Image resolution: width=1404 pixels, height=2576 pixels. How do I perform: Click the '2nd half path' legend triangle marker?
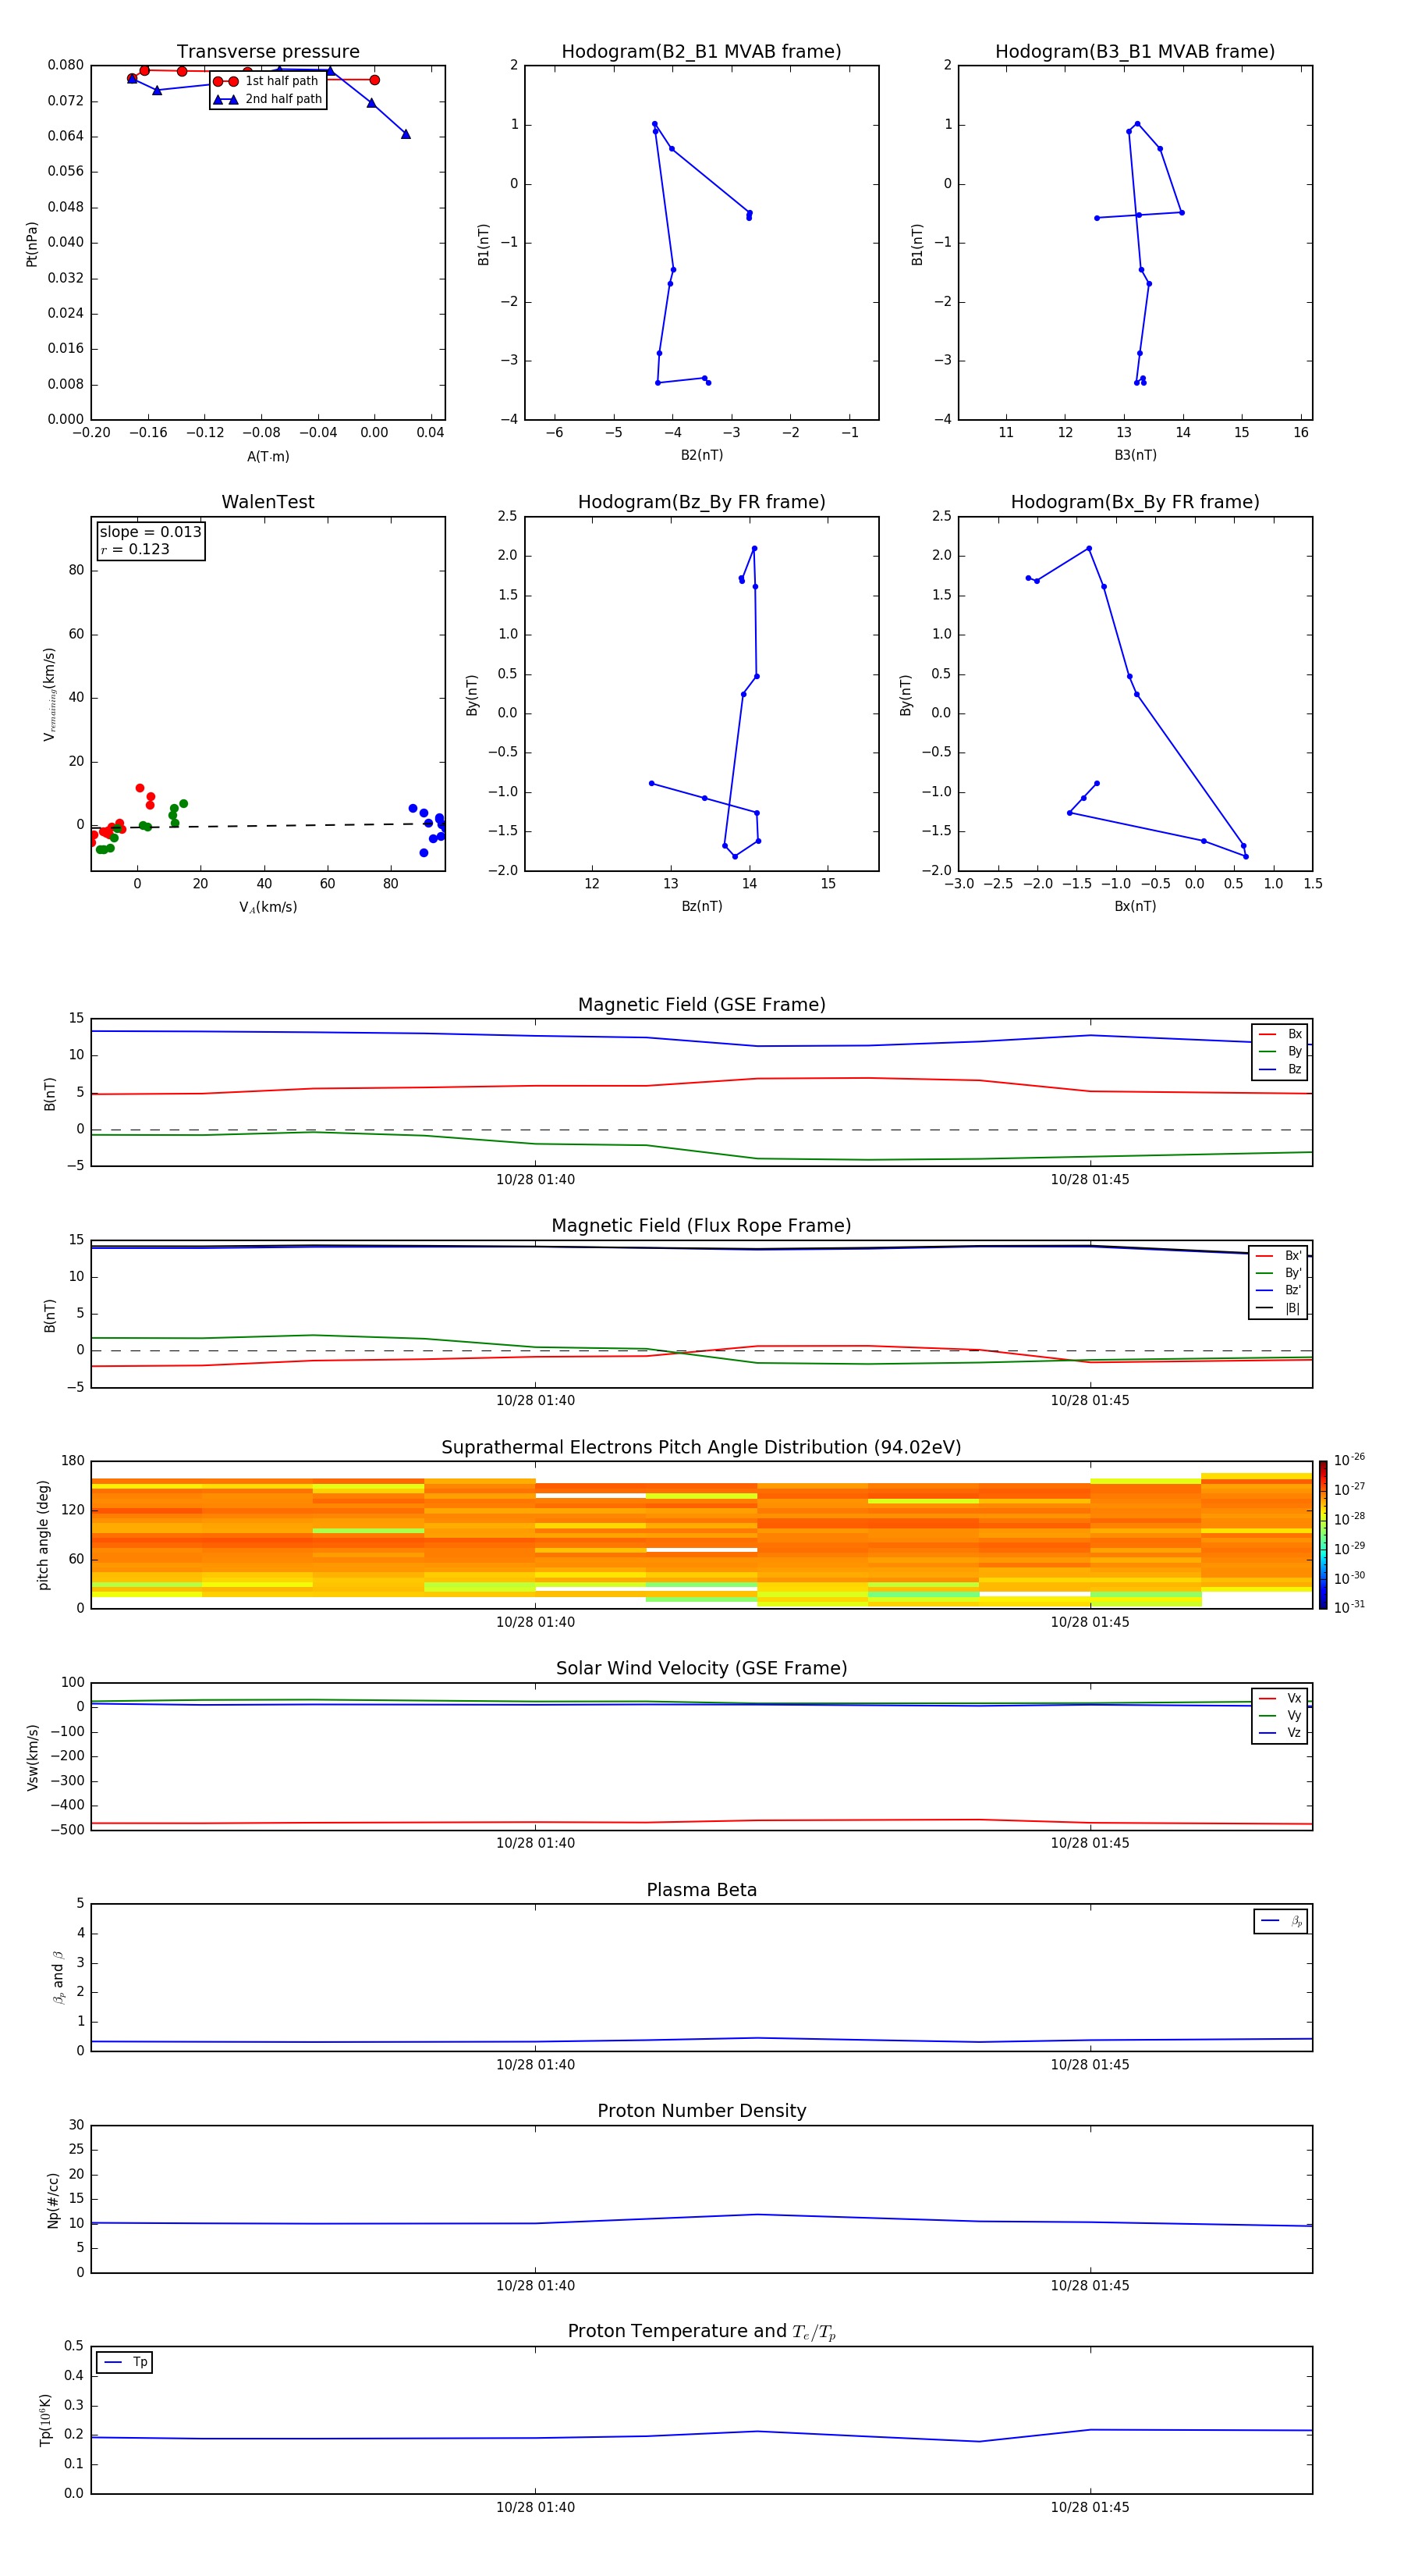click(x=226, y=99)
